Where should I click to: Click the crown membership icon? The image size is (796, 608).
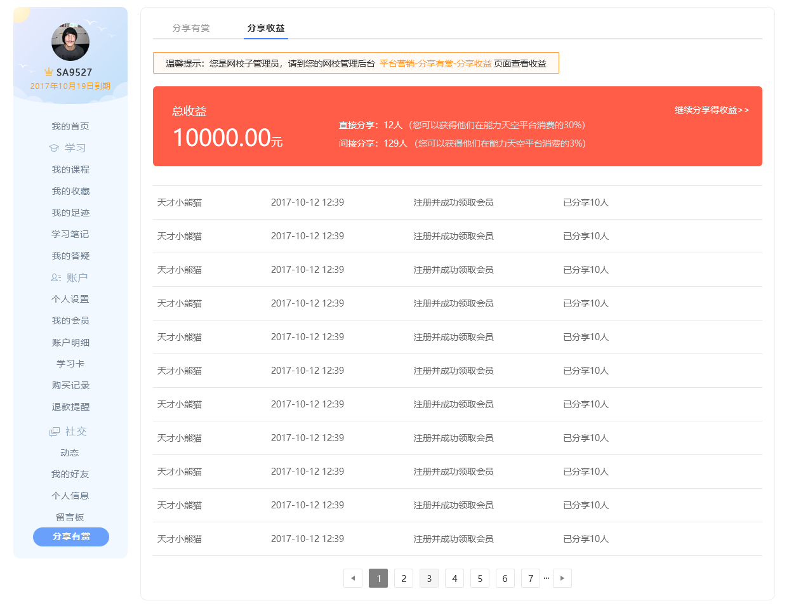[x=49, y=72]
